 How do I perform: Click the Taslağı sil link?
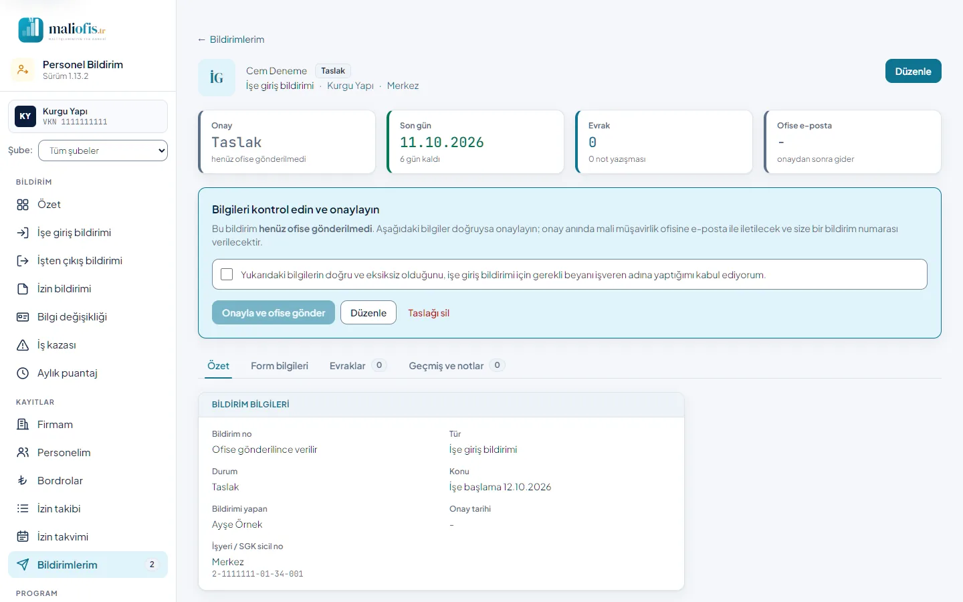tap(429, 313)
